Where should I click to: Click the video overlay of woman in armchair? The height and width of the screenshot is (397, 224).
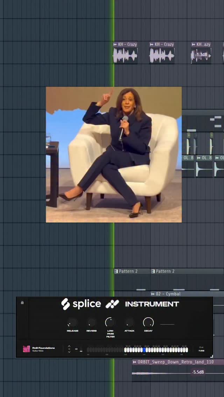[114, 154]
